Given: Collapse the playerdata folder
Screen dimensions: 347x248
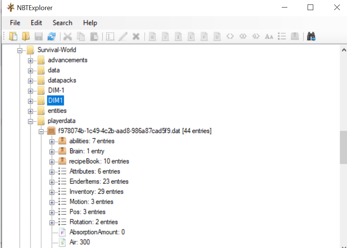Looking at the screenshot, I should point(30,121).
